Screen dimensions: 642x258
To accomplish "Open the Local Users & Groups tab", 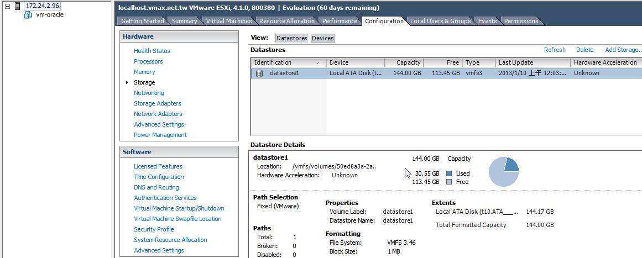I will [x=440, y=21].
